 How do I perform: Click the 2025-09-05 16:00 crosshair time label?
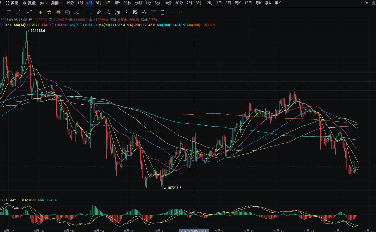[194, 231]
